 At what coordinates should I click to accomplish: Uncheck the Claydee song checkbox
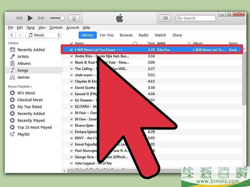point(71,82)
